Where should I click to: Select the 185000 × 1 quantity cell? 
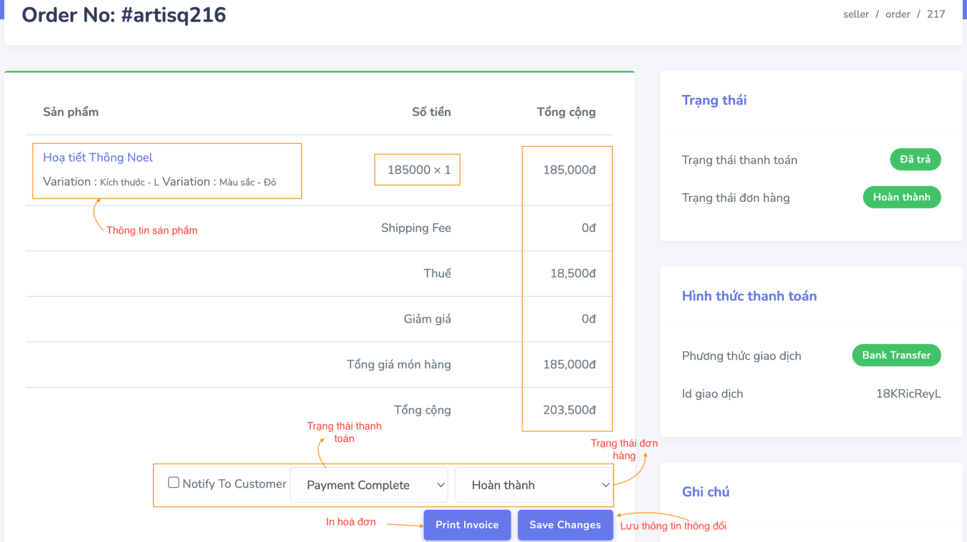pos(418,170)
